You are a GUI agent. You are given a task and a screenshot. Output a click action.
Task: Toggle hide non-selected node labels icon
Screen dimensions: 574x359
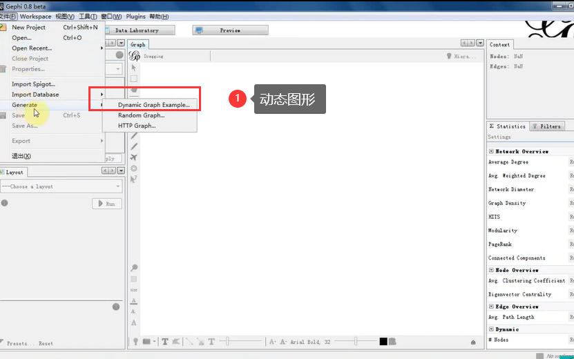pos(175,342)
